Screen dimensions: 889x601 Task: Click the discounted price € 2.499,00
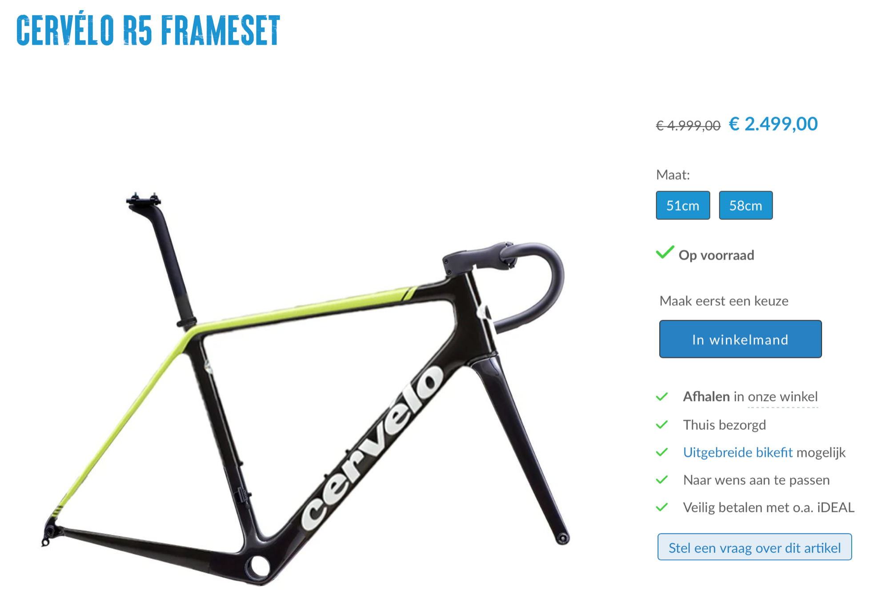[x=773, y=124]
